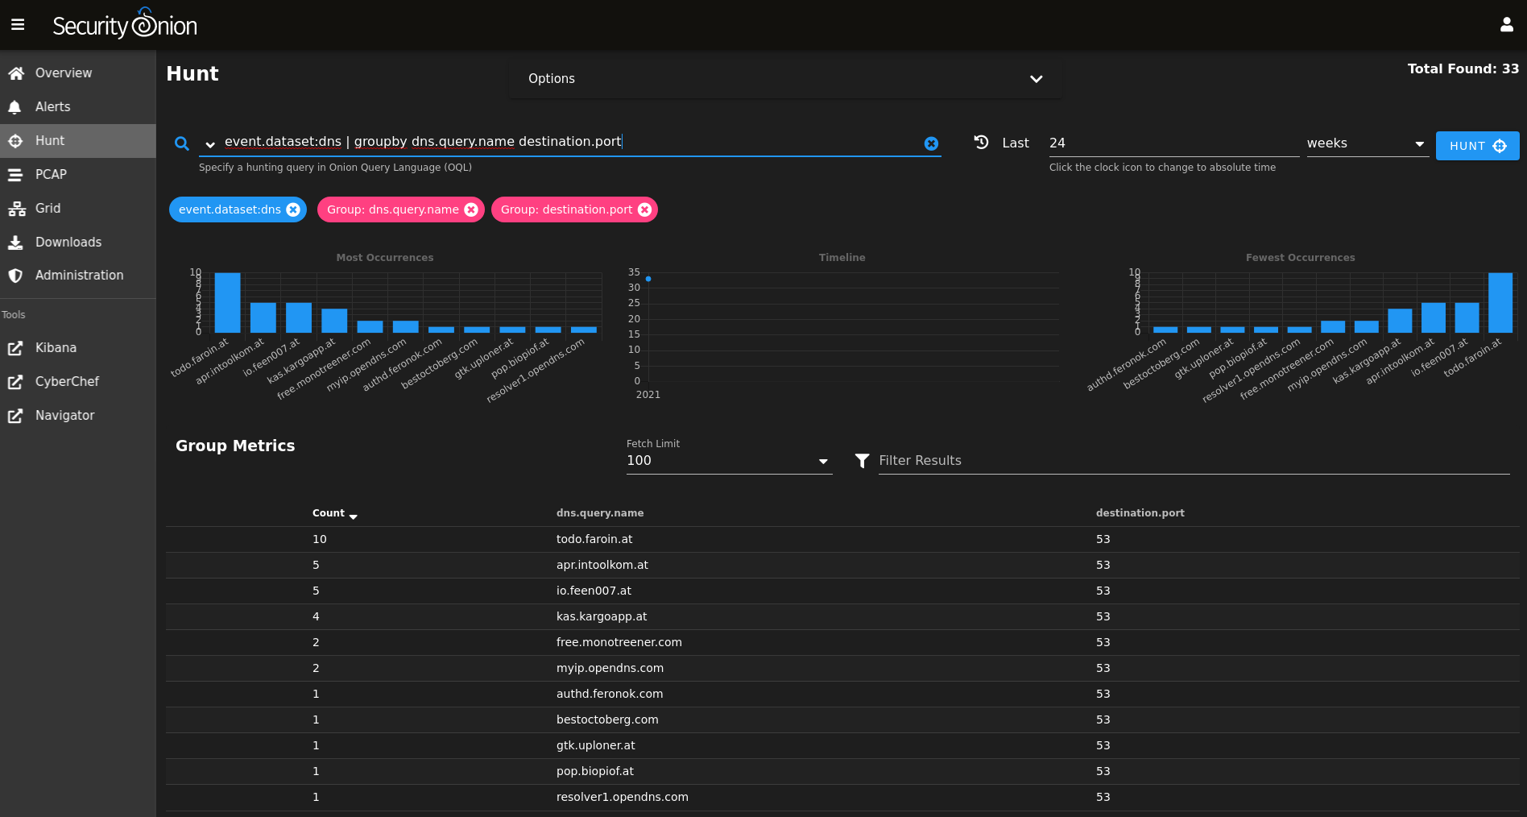Image resolution: width=1527 pixels, height=817 pixels.
Task: Click resolver1.opendns.com table cell
Action: point(623,797)
